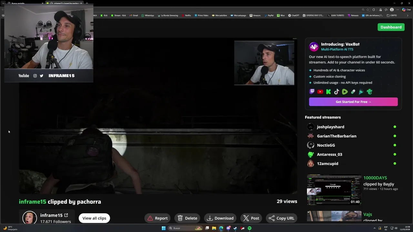Open inframe15 channel name link
413x232 pixels.
point(54,215)
